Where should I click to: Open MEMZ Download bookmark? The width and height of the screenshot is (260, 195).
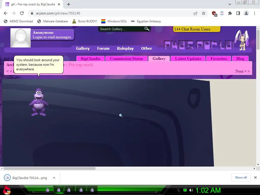coord(18,21)
